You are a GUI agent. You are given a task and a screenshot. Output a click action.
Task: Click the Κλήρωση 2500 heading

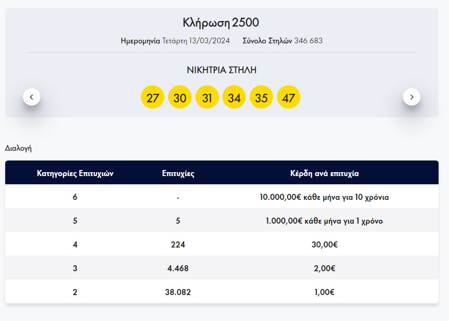click(x=221, y=22)
